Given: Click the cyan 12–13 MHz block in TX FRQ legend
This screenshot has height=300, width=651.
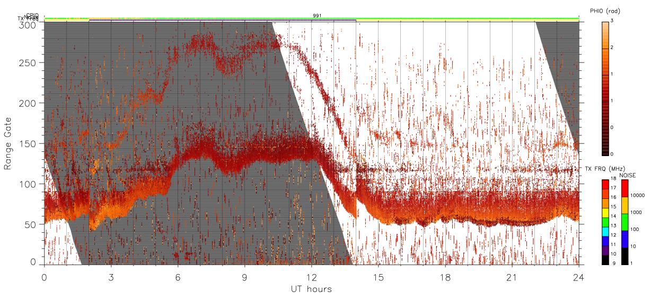Looking at the screenshot, I should click(x=605, y=231).
